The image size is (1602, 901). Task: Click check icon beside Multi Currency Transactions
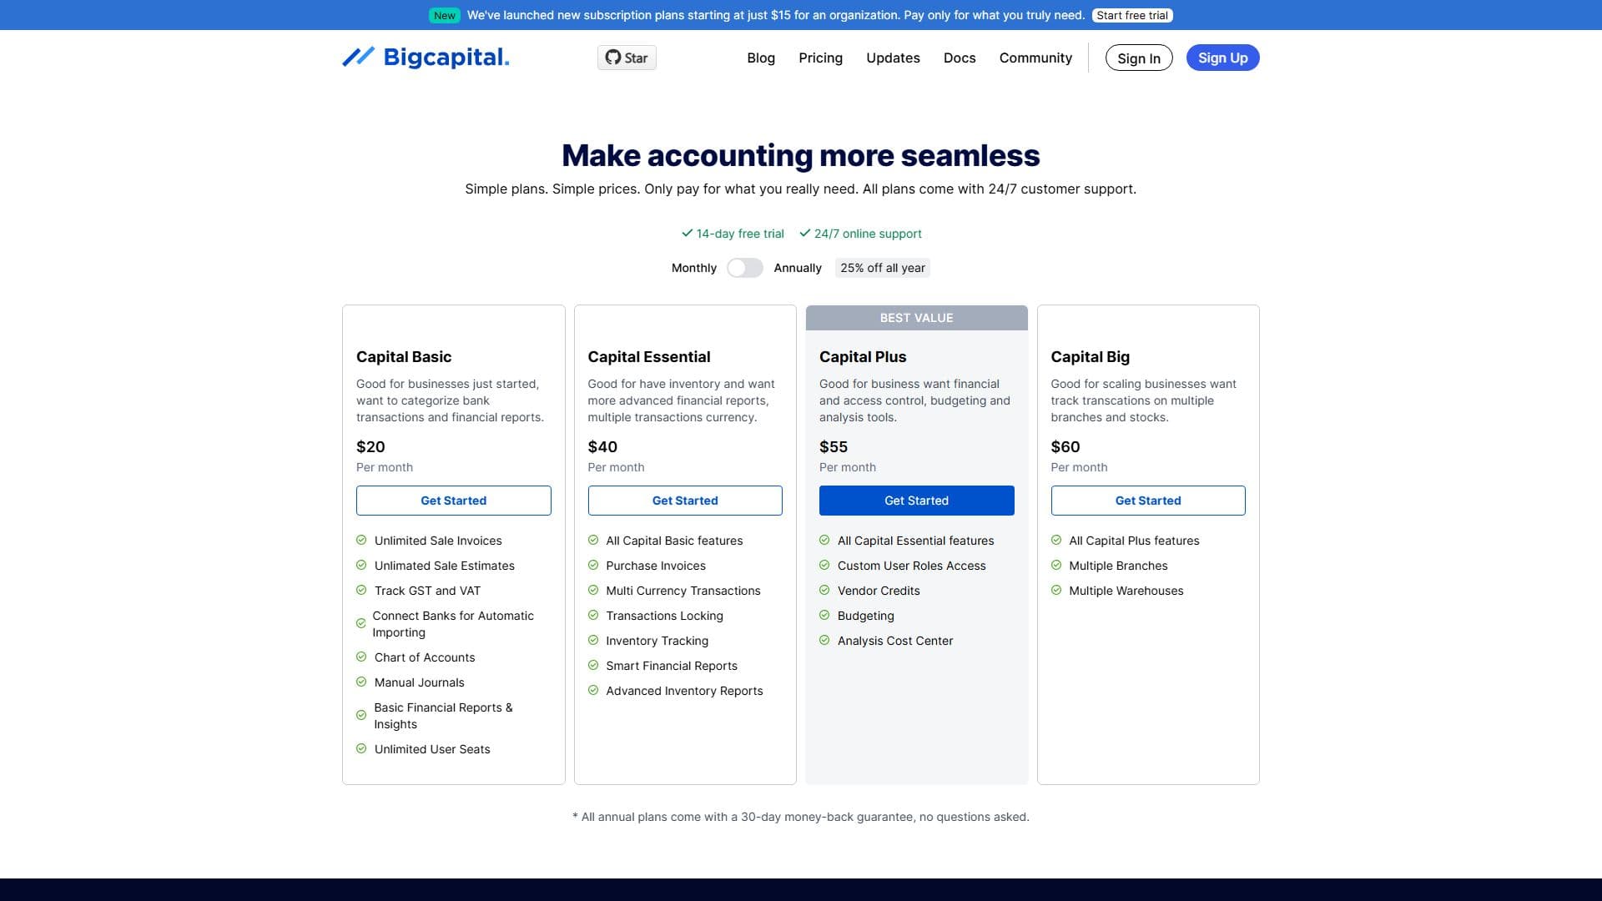pyautogui.click(x=593, y=590)
